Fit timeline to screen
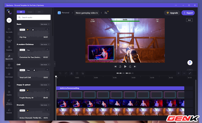The image size is (202, 123). click(x=190, y=73)
